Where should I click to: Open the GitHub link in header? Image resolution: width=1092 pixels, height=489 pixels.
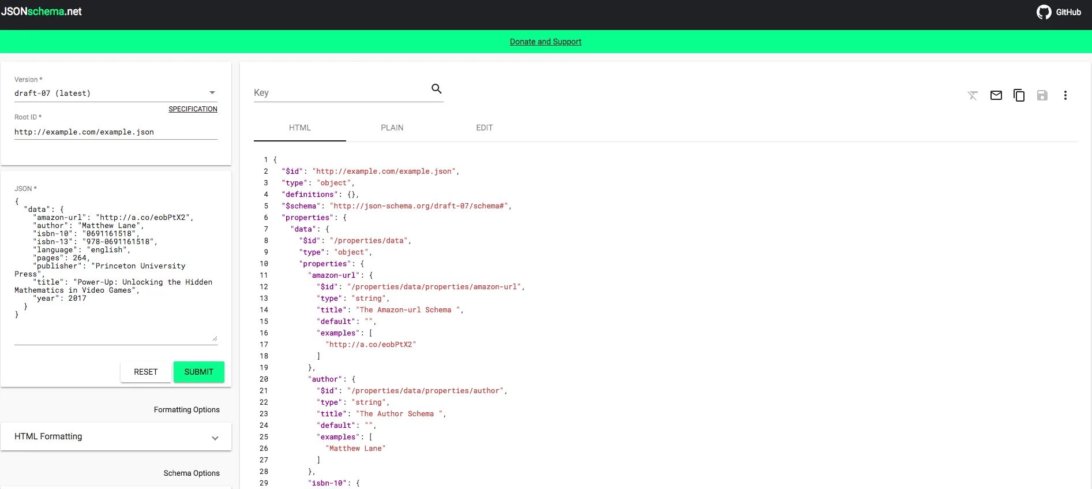(x=1059, y=12)
